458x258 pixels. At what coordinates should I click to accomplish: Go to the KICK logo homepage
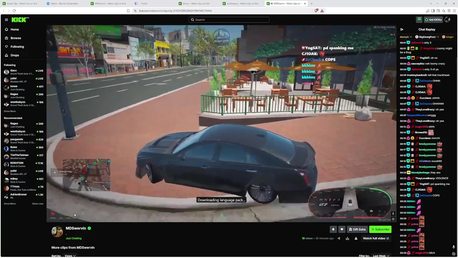[x=20, y=20]
